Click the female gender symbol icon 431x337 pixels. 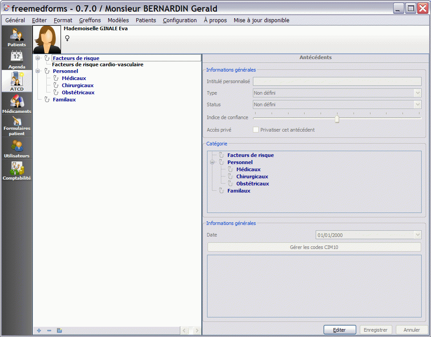point(67,38)
